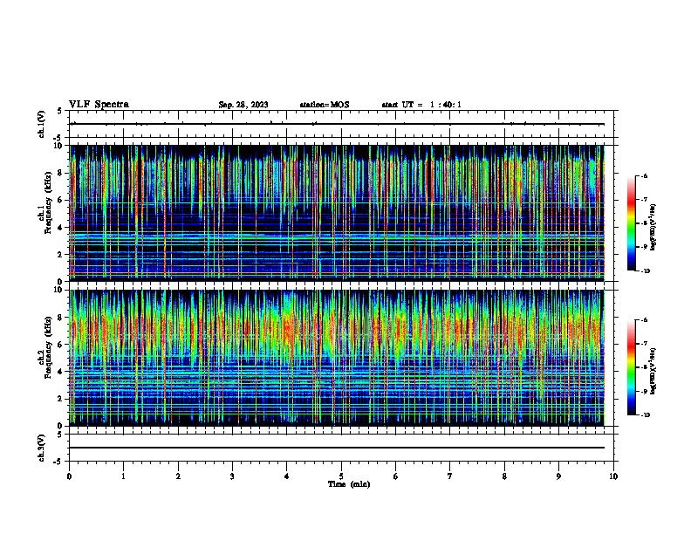Click the ch.2 color scale bar
The width and height of the screenshot is (691, 534).
pyautogui.click(x=632, y=367)
